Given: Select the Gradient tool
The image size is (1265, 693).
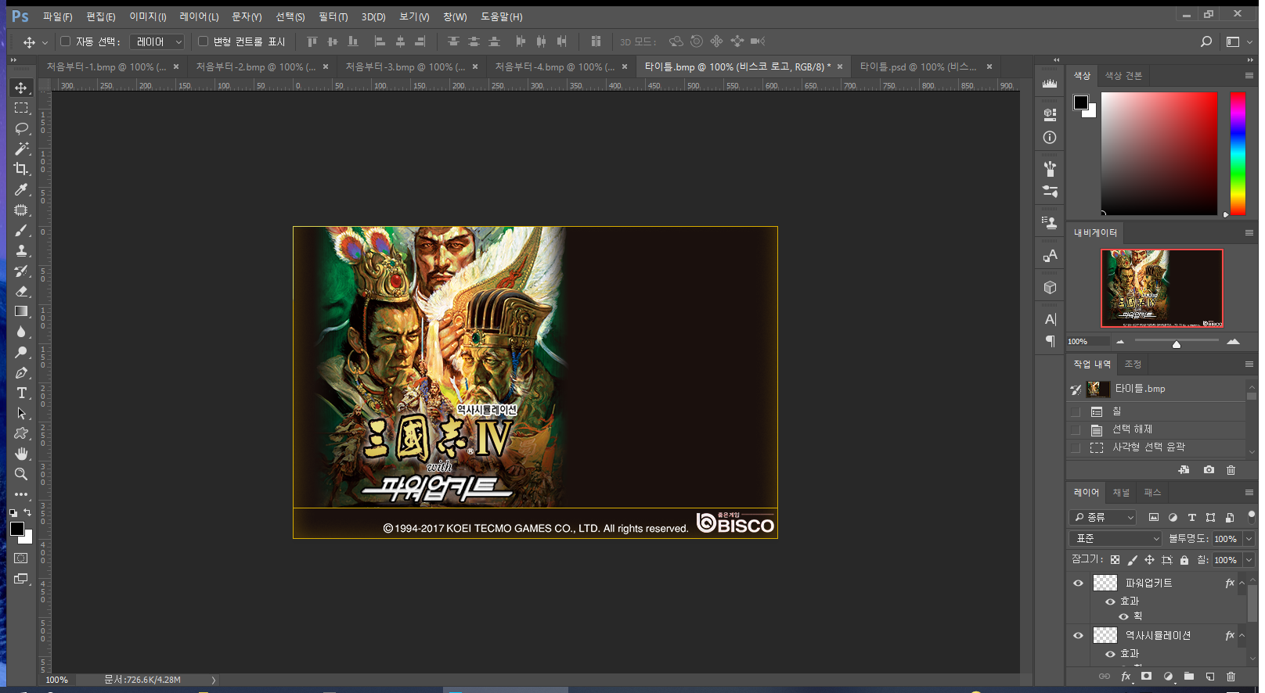Looking at the screenshot, I should [21, 311].
